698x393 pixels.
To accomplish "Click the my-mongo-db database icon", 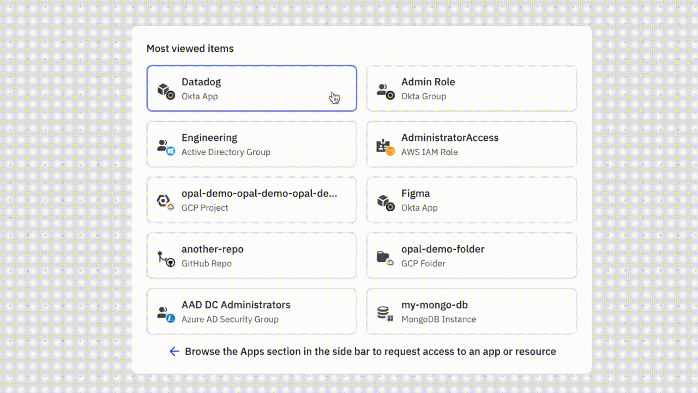I will point(386,313).
